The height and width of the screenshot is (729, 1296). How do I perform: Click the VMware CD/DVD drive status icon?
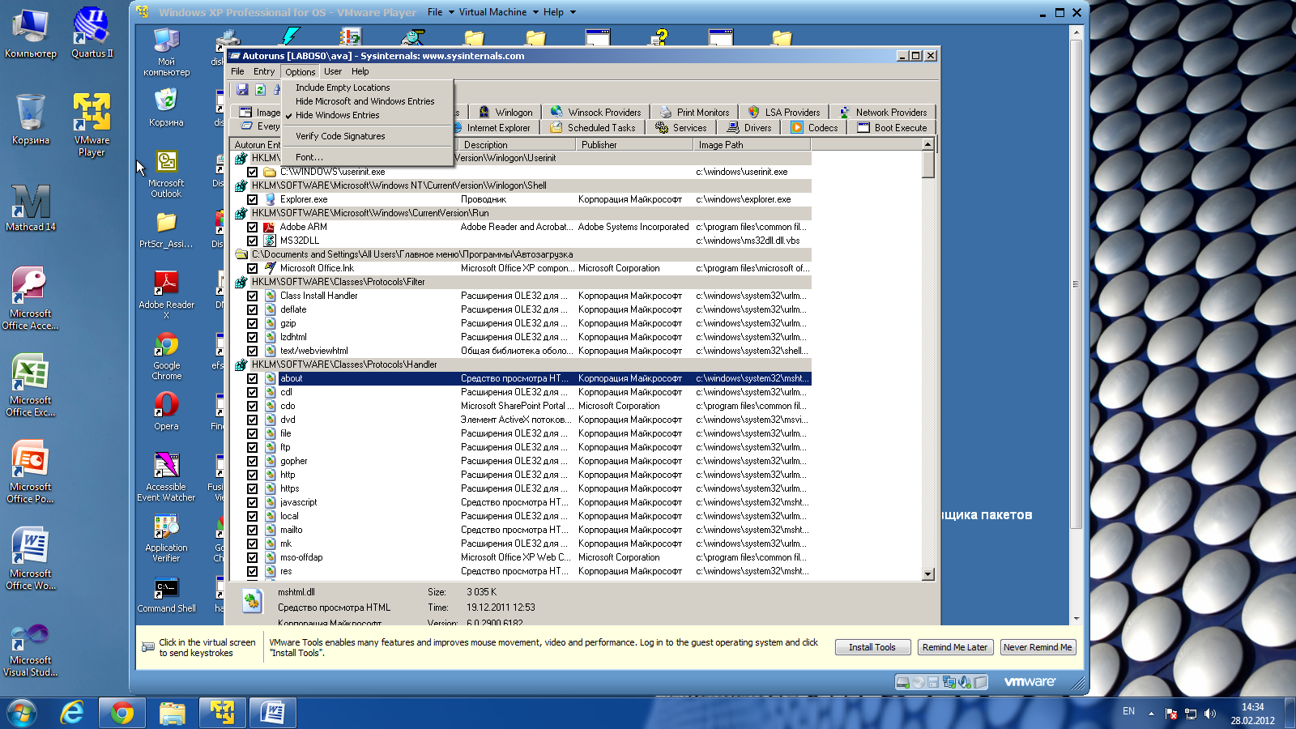(919, 682)
